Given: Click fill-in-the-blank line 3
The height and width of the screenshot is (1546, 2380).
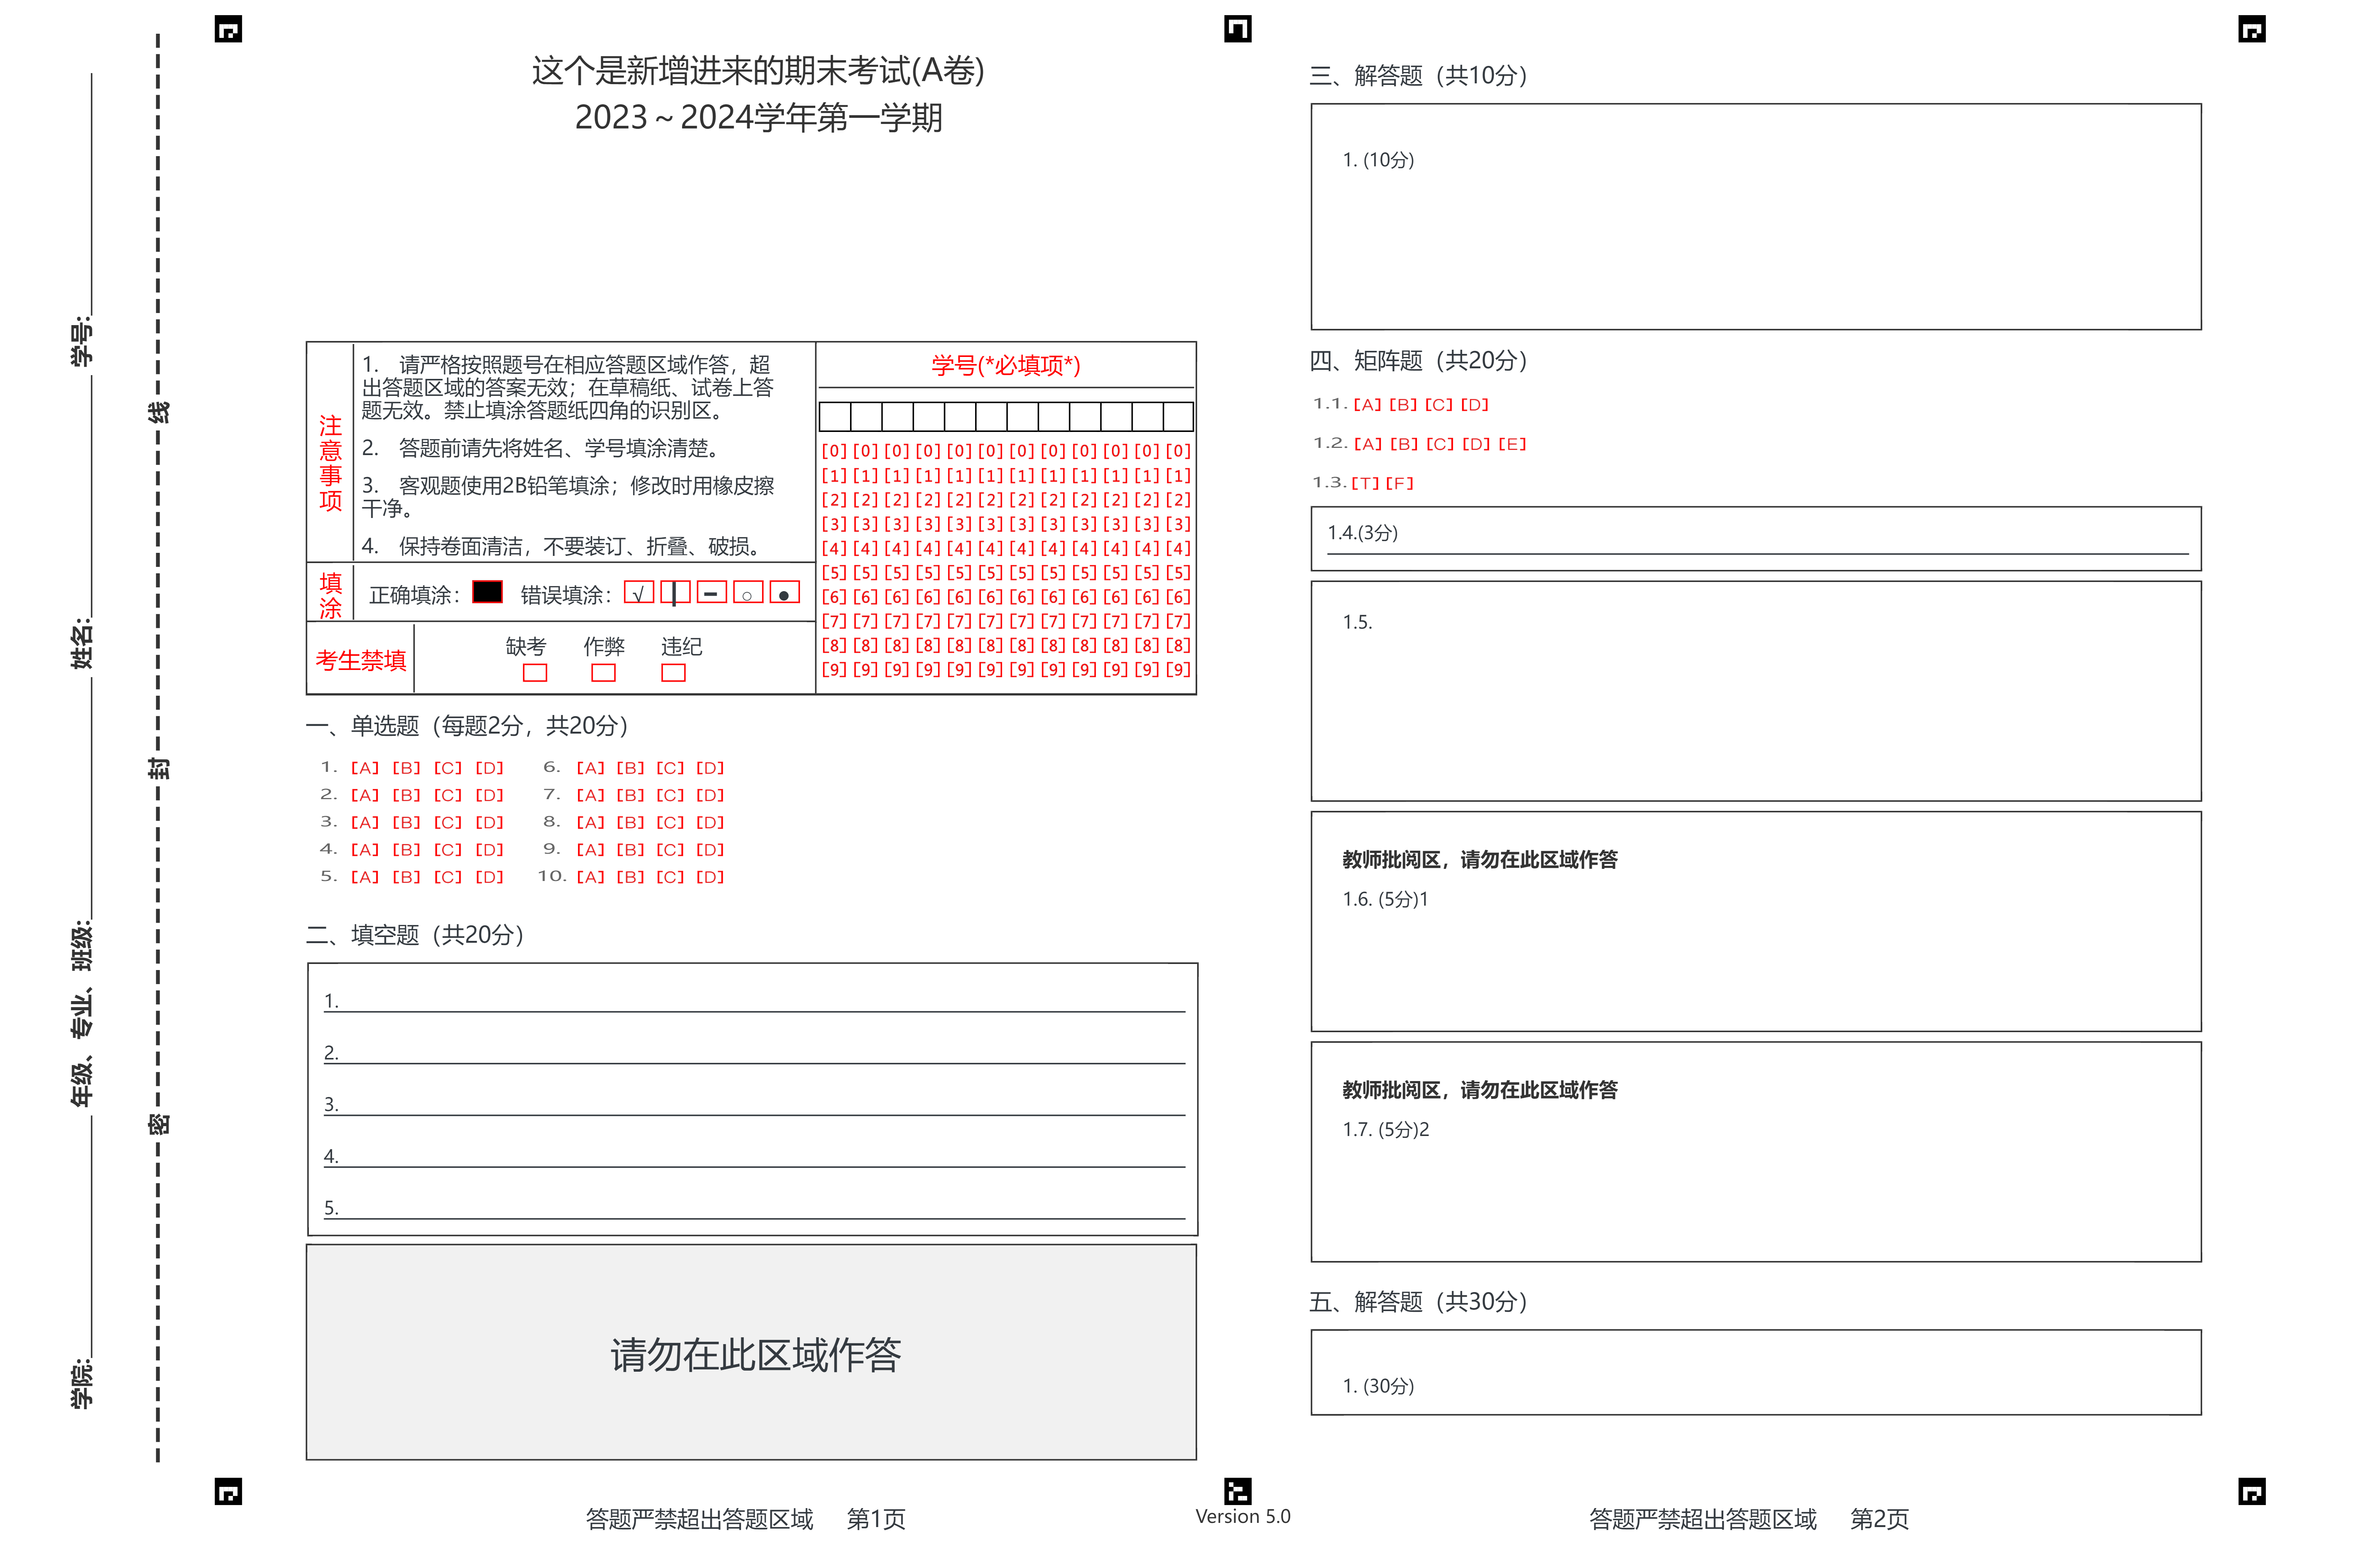Looking at the screenshot, I should tap(754, 1105).
